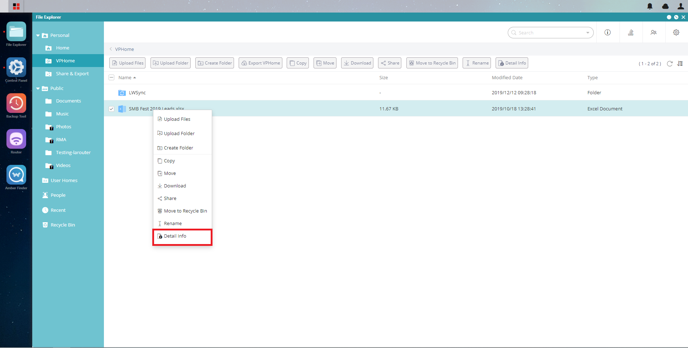
Task: Click the Excel file icon
Action: pos(122,109)
